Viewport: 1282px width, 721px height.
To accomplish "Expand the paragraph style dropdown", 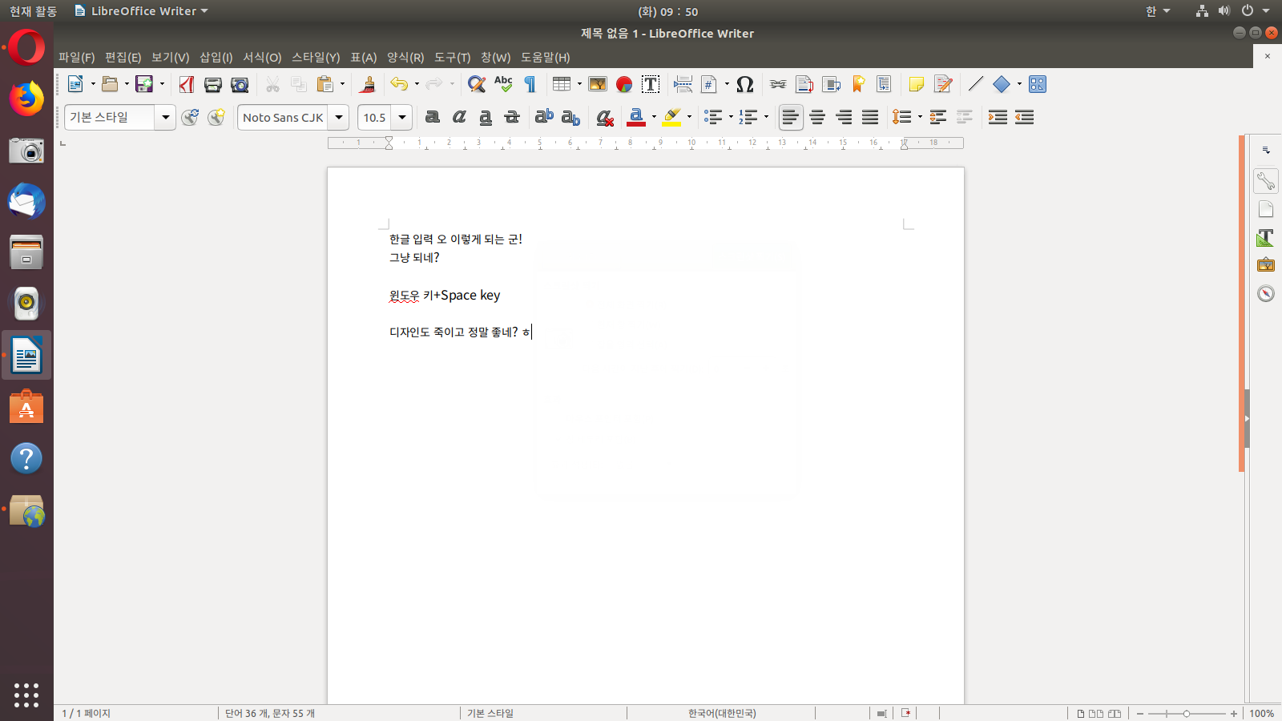I will (x=166, y=117).
